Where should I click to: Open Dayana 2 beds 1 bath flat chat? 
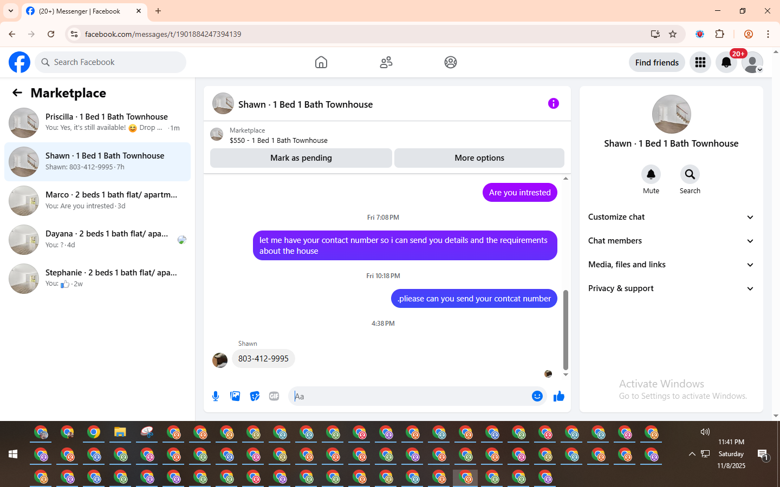[x=97, y=240]
